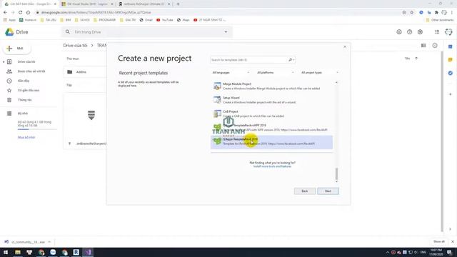Click the Drive search box
This screenshot has width=457, height=257.
coord(147,31)
